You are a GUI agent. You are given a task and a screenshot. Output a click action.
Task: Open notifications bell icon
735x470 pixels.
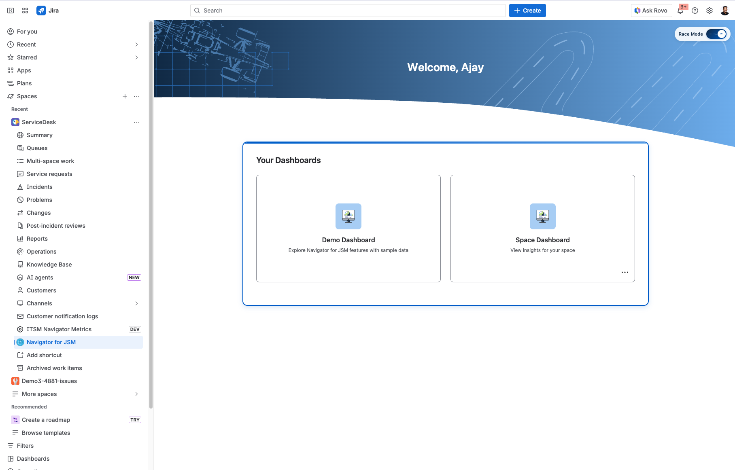click(x=680, y=11)
